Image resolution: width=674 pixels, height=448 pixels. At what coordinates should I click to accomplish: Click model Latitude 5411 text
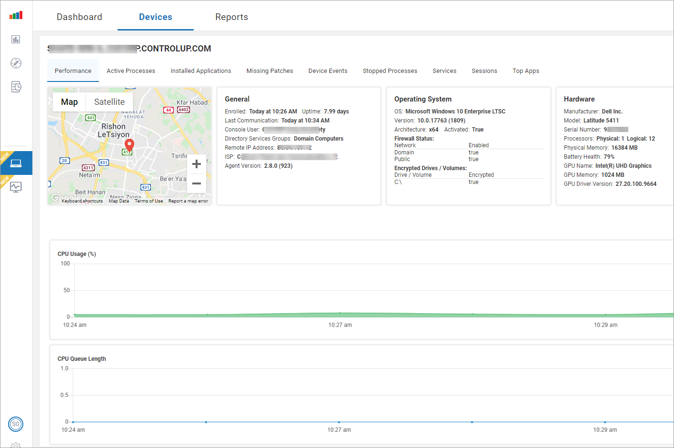[601, 121]
